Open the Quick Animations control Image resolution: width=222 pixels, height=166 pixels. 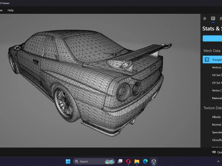217,152
